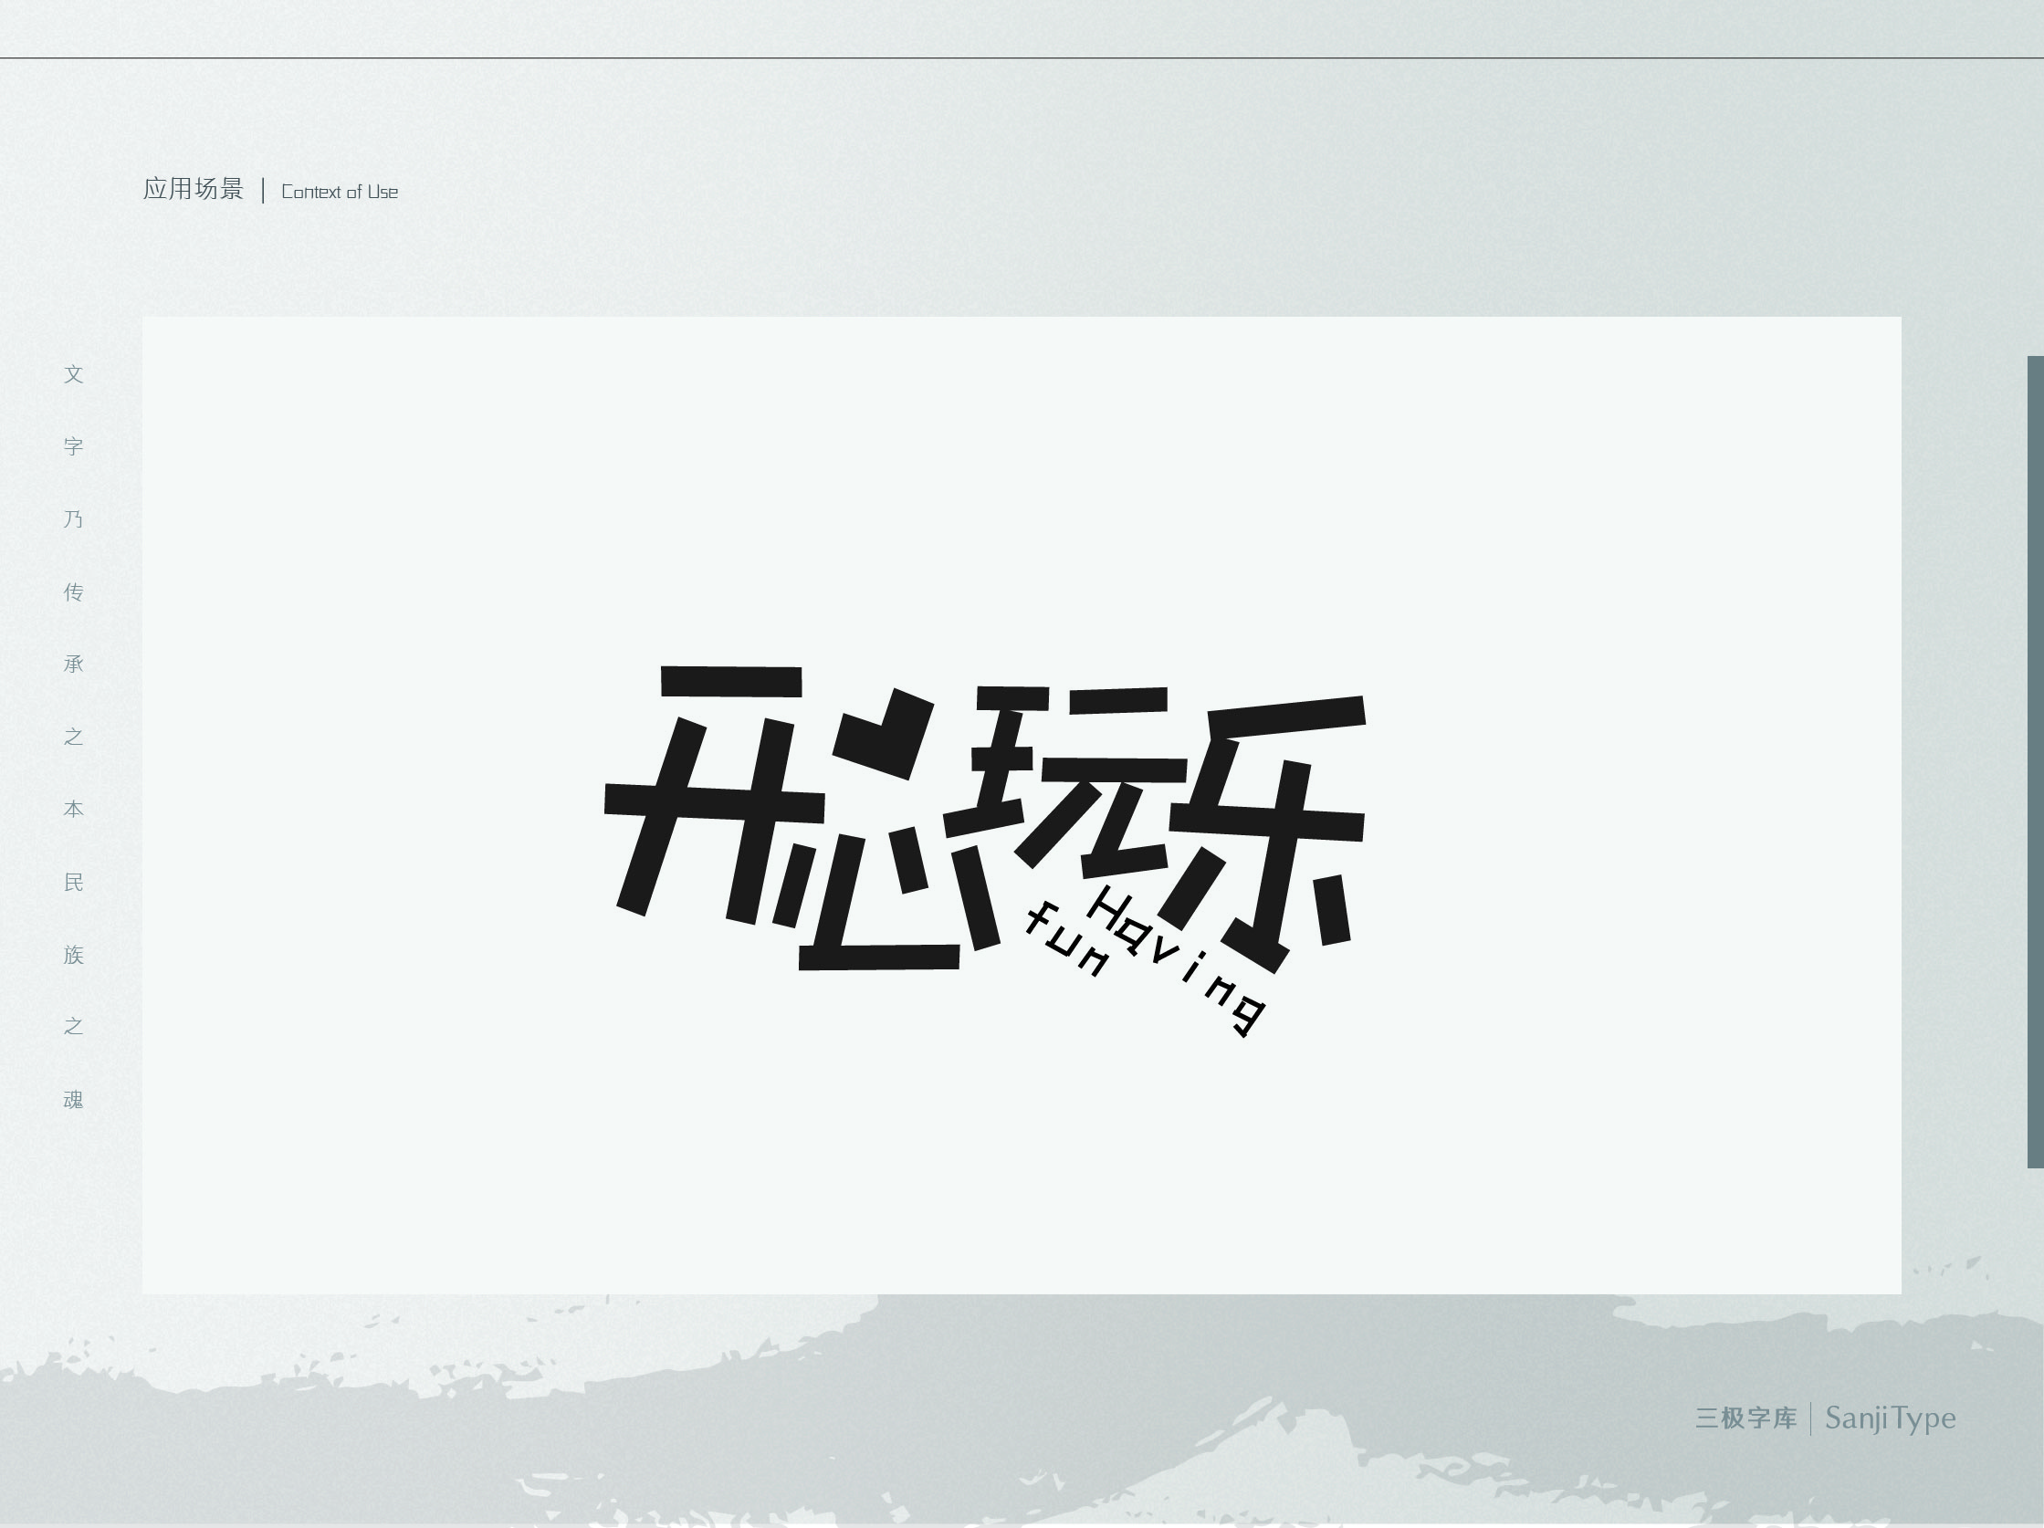Click the 承 character in left column

74,665
